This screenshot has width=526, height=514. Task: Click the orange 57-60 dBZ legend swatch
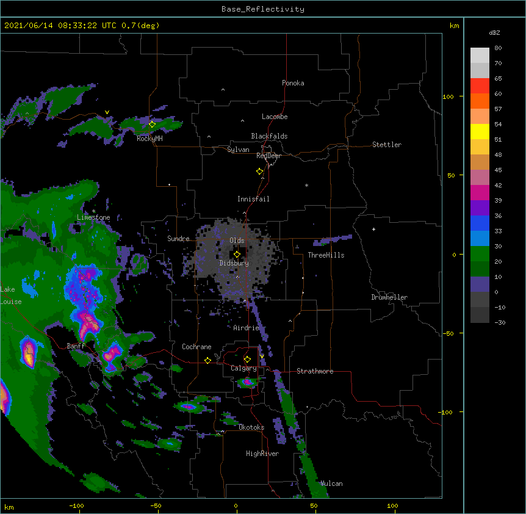click(x=480, y=101)
